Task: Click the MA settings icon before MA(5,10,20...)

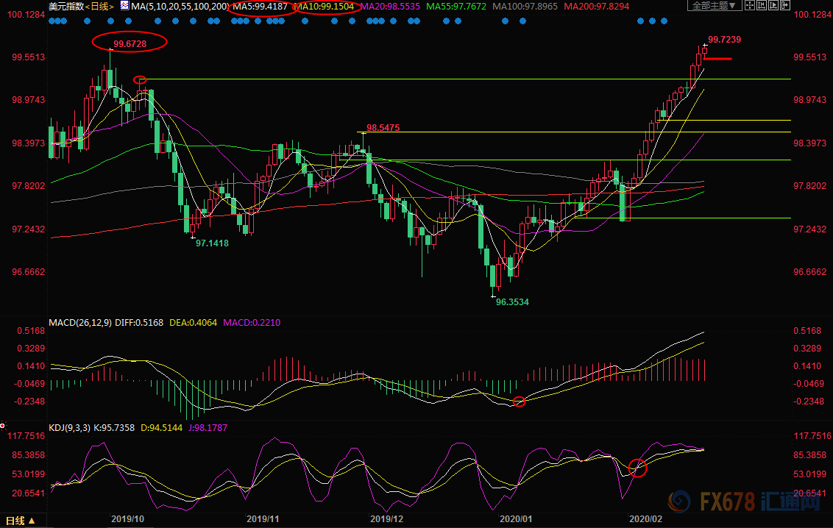Action: pyautogui.click(x=124, y=7)
